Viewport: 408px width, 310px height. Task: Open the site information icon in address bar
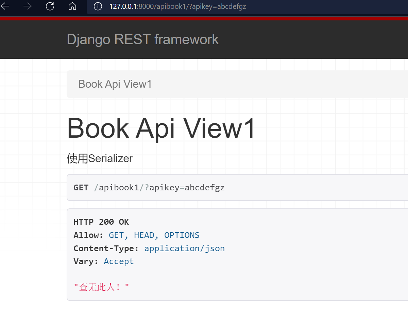click(98, 6)
